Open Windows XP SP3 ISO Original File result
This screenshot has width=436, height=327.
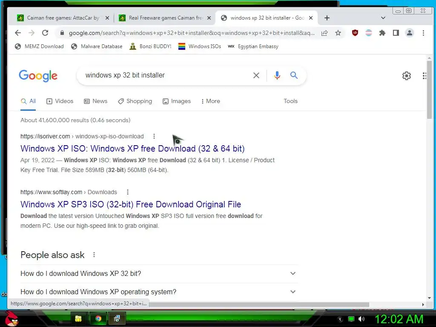(131, 204)
